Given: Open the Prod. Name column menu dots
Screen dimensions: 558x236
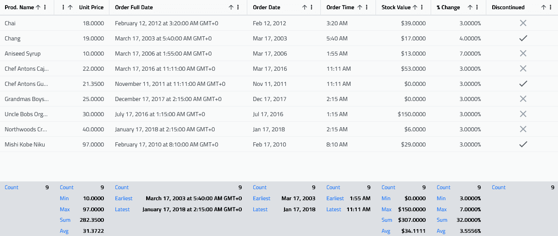Looking at the screenshot, I should 45,7.
